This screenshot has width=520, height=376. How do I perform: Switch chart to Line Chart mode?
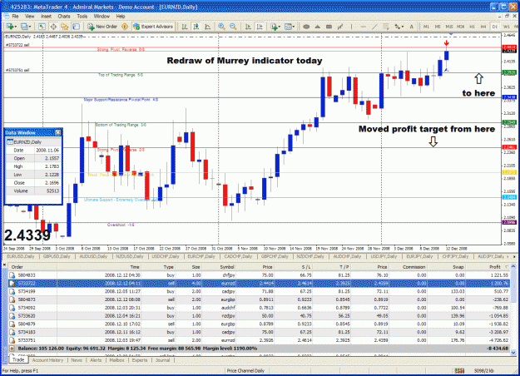(x=208, y=27)
